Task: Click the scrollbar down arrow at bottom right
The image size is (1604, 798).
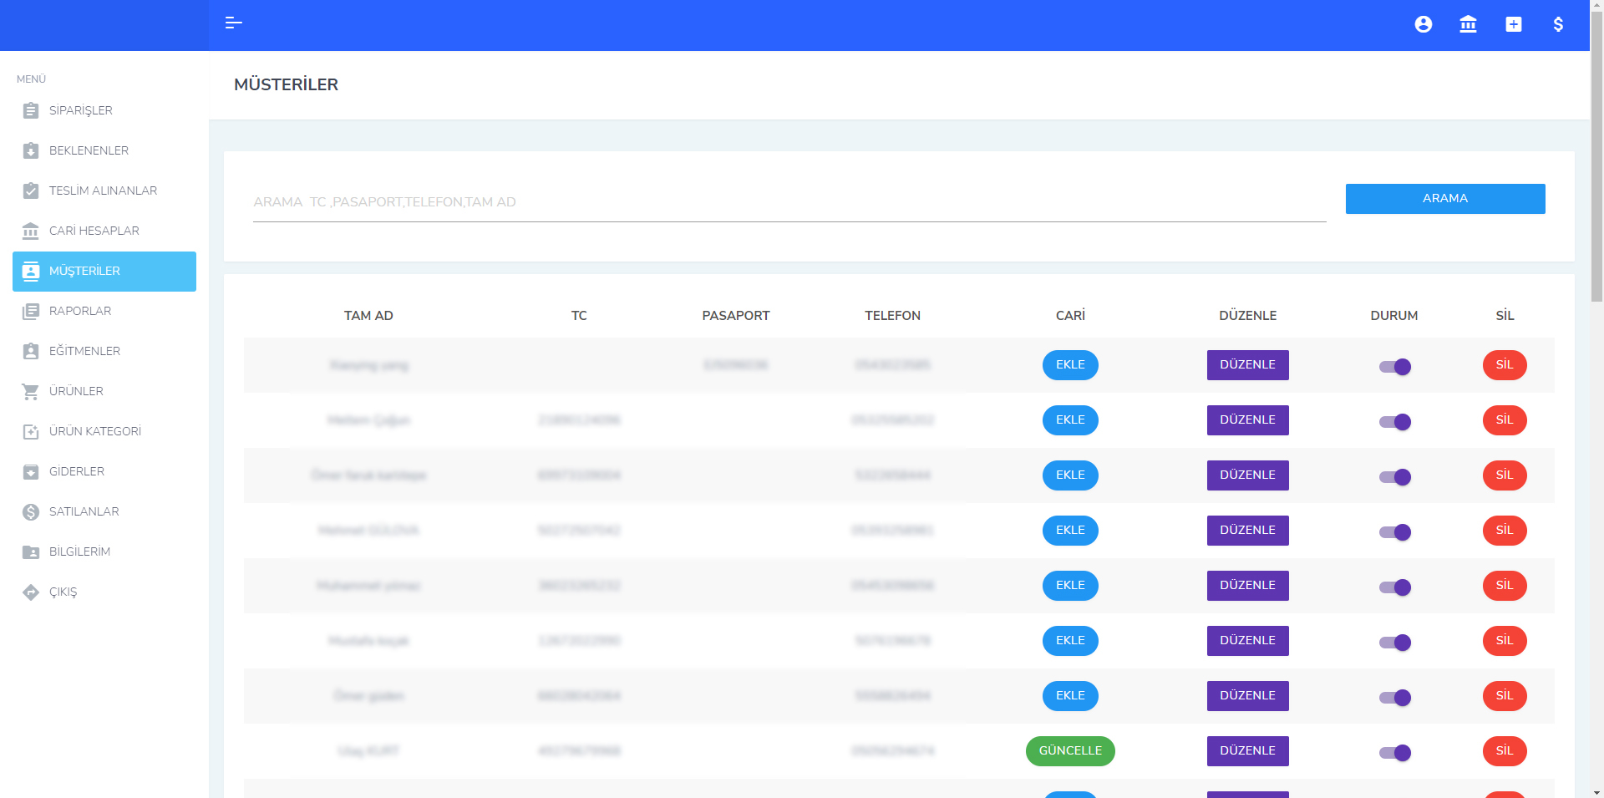Action: pos(1596,791)
